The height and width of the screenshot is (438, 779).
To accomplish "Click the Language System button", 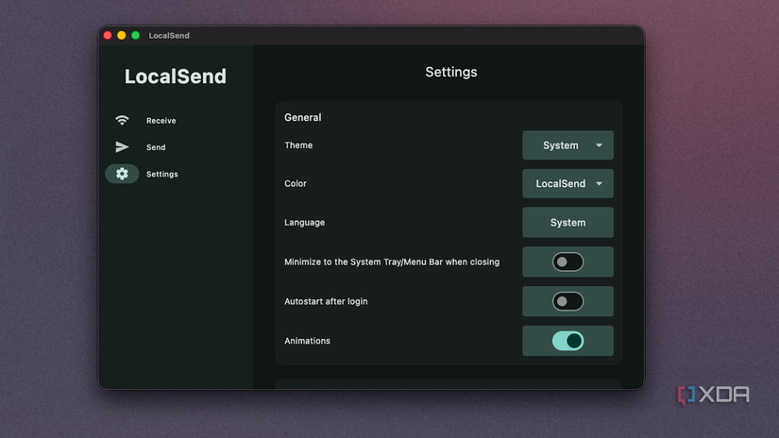I will [567, 223].
